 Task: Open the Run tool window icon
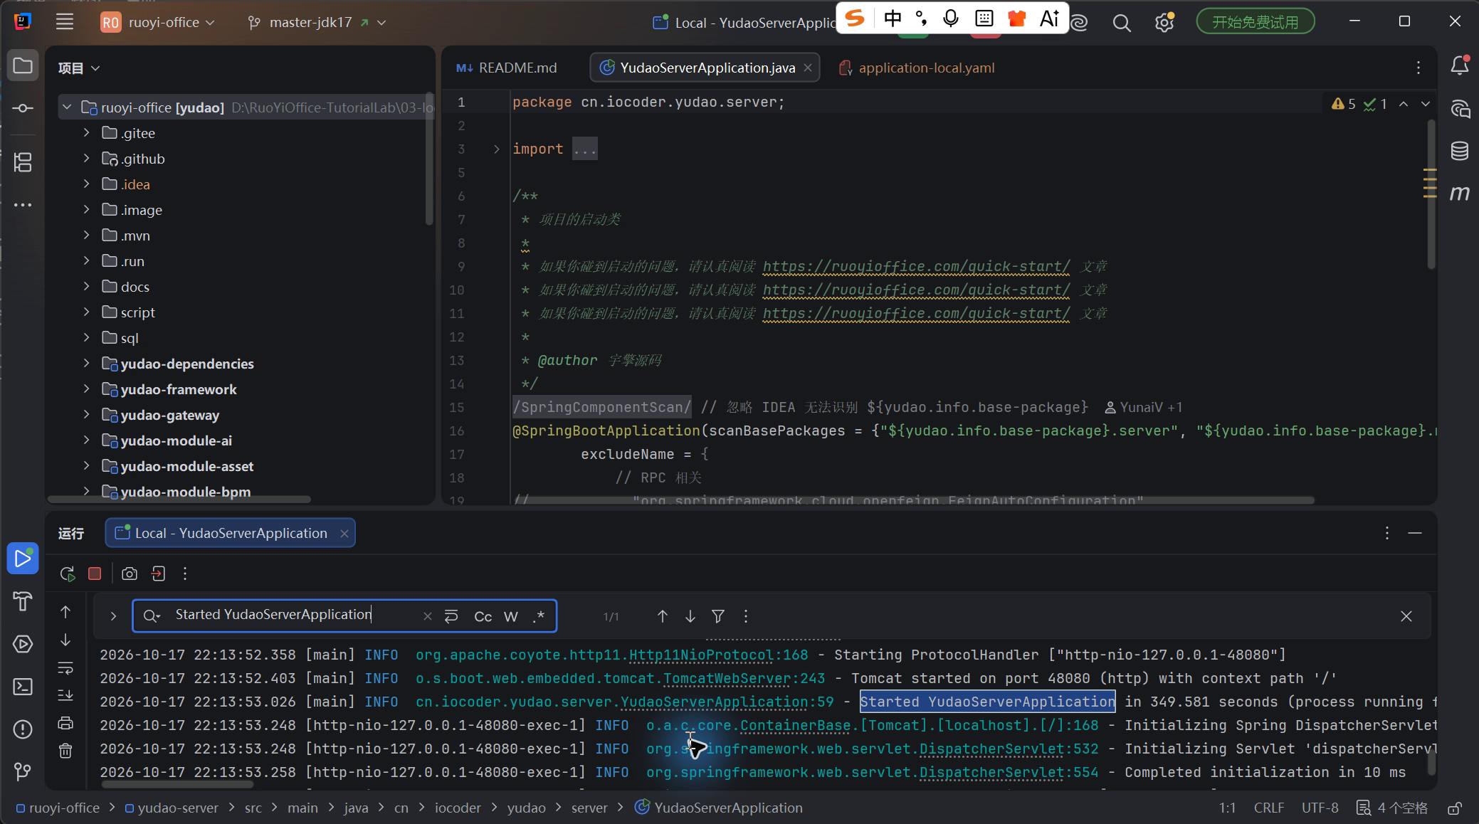click(23, 559)
